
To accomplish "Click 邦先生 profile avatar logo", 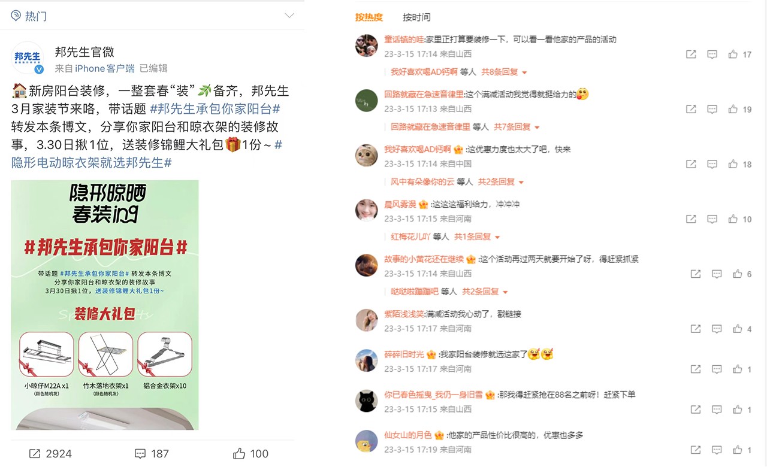I will coord(28,57).
